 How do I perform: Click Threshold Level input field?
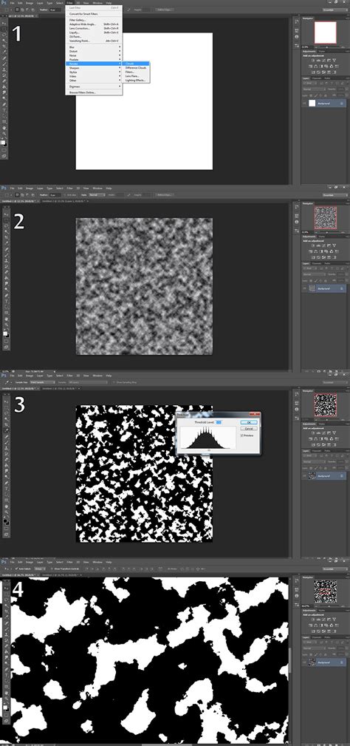coord(219,422)
